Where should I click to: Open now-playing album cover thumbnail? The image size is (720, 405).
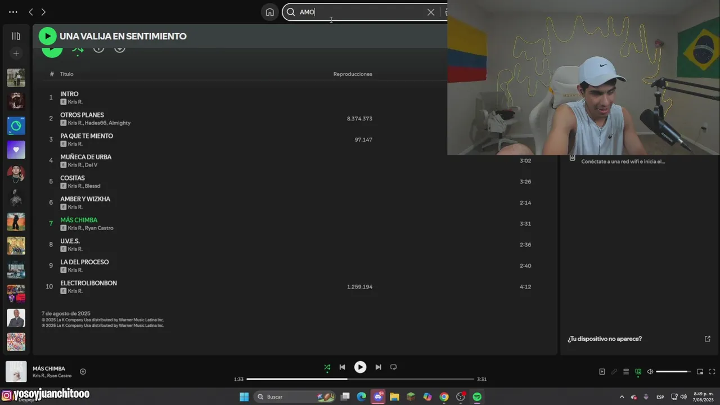click(16, 371)
